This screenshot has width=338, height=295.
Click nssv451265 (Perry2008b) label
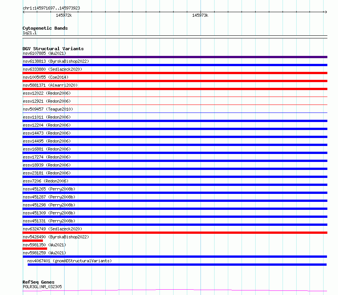[49, 189]
